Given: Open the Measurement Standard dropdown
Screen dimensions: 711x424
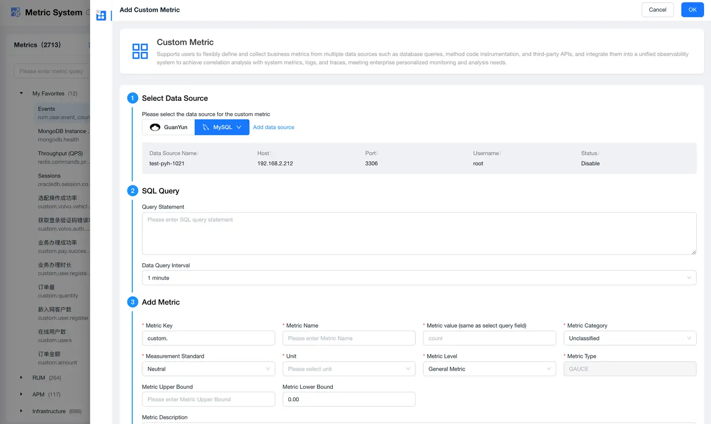Looking at the screenshot, I should click(208, 369).
